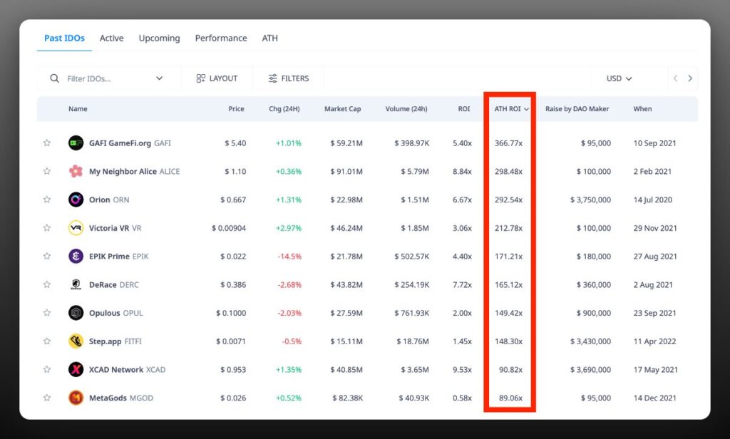Favorite the XCAD Network row
This screenshot has width=730, height=439.
point(47,370)
